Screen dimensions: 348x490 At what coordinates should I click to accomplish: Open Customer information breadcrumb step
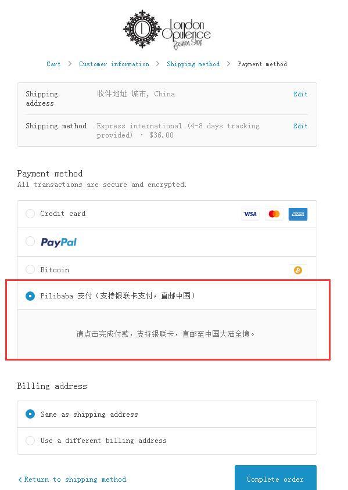coord(114,64)
